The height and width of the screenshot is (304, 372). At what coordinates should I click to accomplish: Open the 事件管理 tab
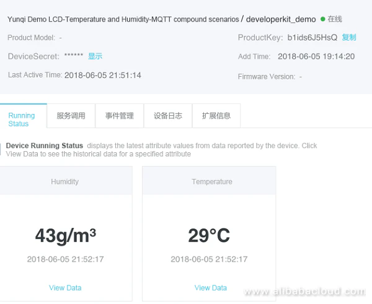pyautogui.click(x=120, y=116)
